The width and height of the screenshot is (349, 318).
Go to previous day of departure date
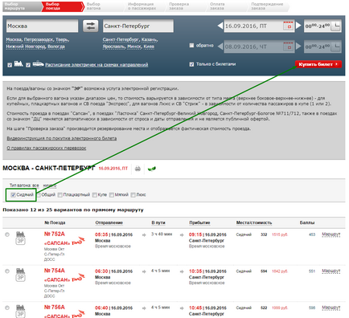220,26
